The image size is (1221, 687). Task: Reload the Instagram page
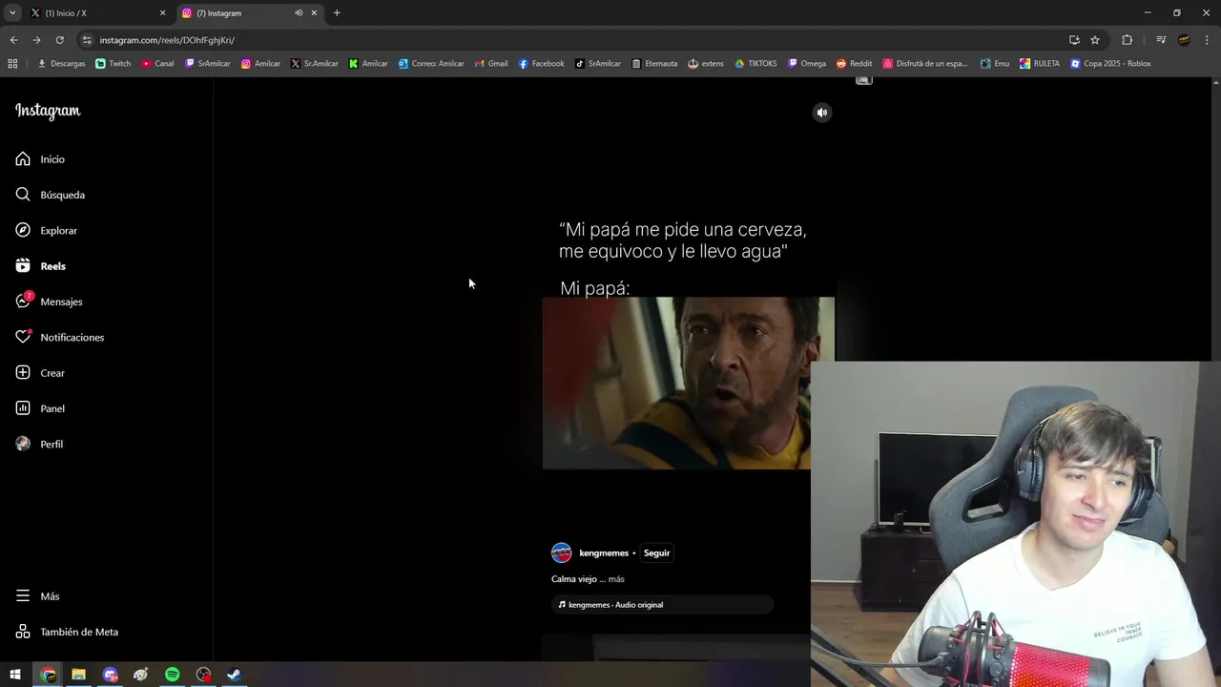point(59,40)
